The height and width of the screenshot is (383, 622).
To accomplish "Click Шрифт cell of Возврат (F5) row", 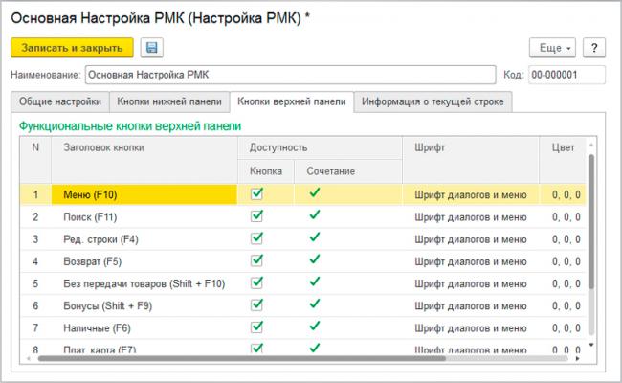I will tap(471, 261).
